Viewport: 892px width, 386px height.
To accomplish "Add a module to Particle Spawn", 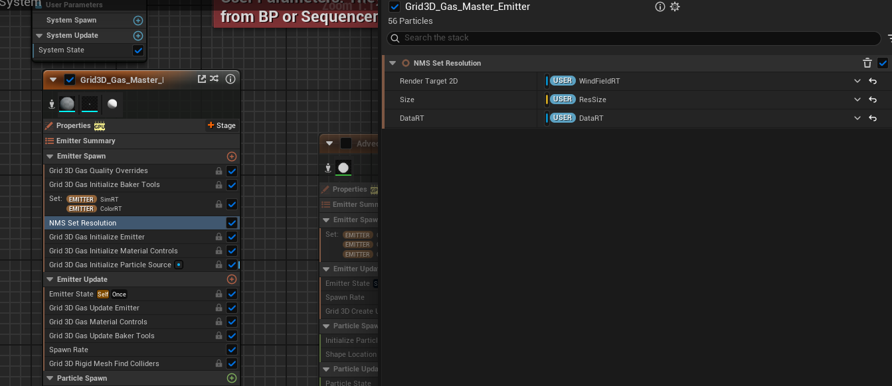I will tap(232, 378).
